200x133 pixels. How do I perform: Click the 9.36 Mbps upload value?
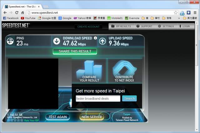[119, 43]
